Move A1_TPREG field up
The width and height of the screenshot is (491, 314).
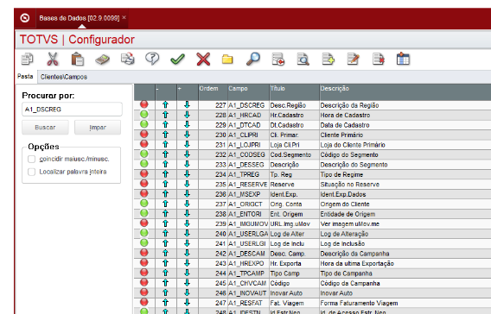tap(166, 174)
